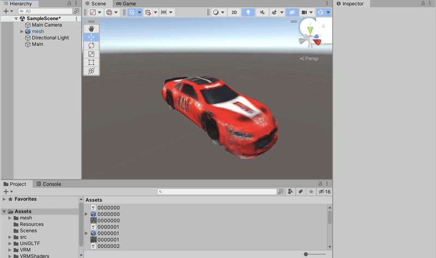The image size is (436, 258).
Task: Click the Persp projection label
Action: pyautogui.click(x=312, y=58)
